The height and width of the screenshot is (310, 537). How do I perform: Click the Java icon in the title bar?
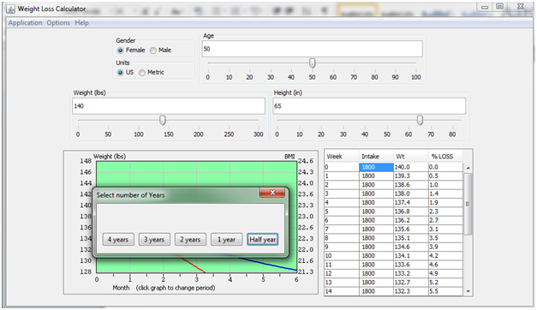(x=11, y=9)
